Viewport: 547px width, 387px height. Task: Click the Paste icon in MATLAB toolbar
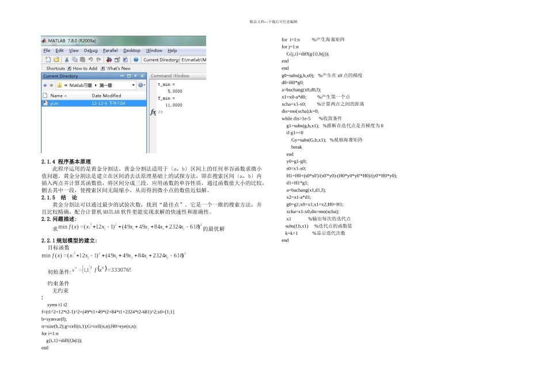click(x=82, y=60)
